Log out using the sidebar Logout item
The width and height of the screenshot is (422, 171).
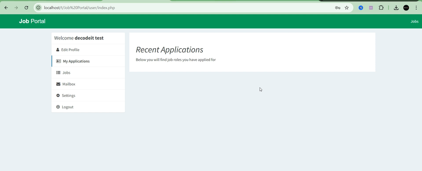(88, 107)
